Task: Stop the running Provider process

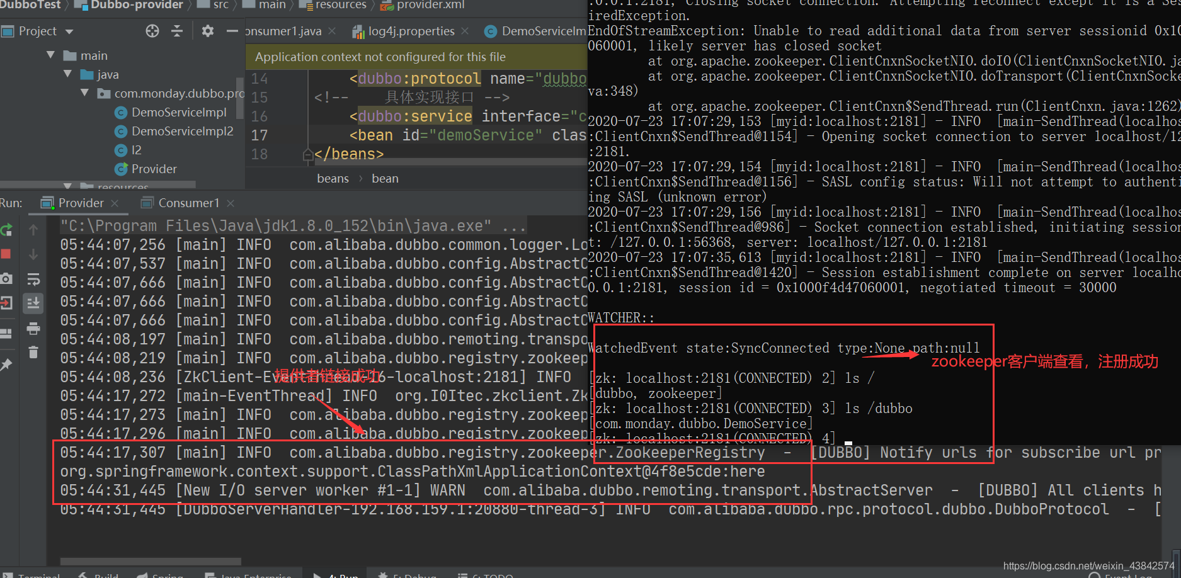Action: (x=6, y=254)
